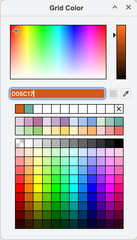The width and height of the screenshot is (137, 240).
Task: Clear recent colors with the X button
Action: click(x=119, y=109)
